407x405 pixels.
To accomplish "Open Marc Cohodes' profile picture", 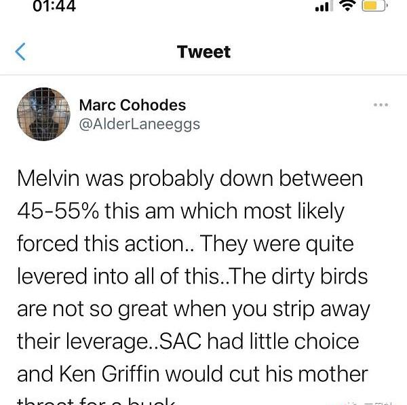I will (x=43, y=114).
